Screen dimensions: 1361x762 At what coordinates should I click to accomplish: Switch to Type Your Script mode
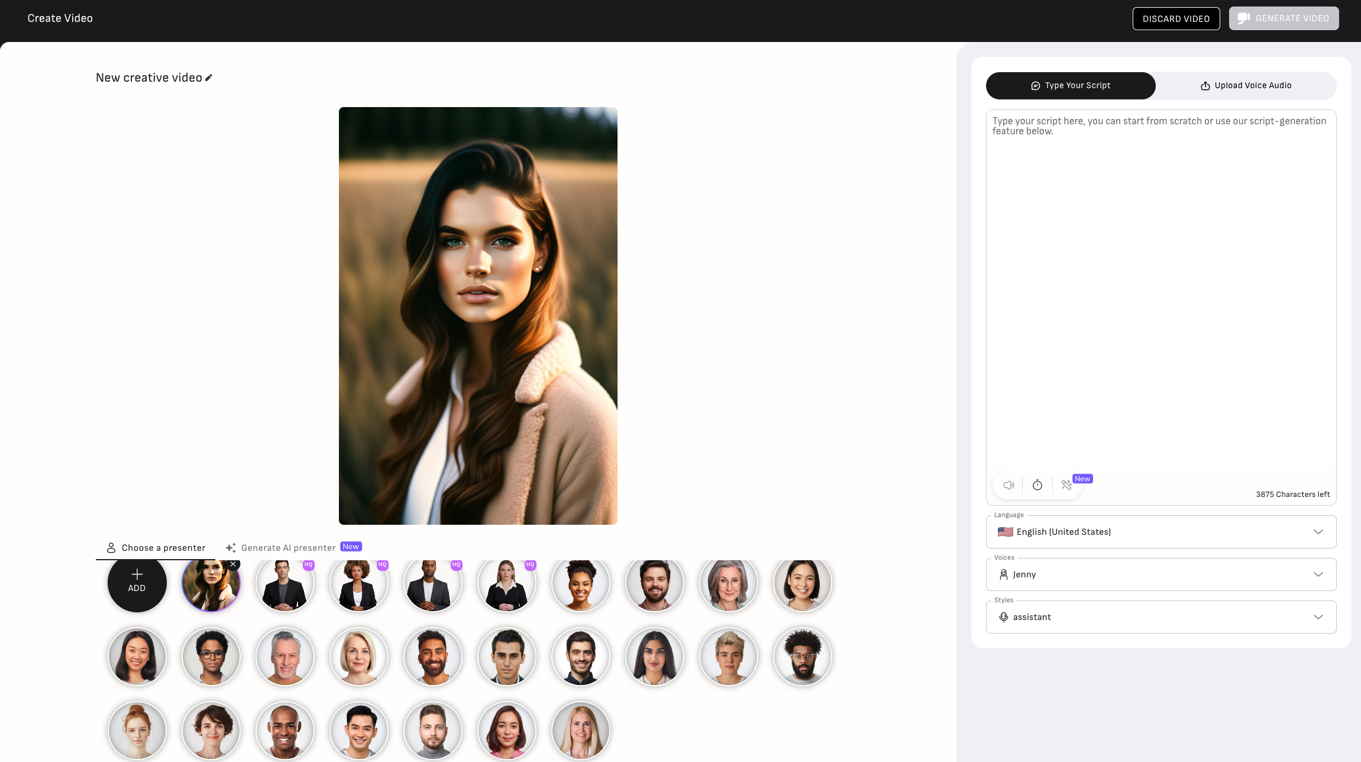[x=1071, y=86]
